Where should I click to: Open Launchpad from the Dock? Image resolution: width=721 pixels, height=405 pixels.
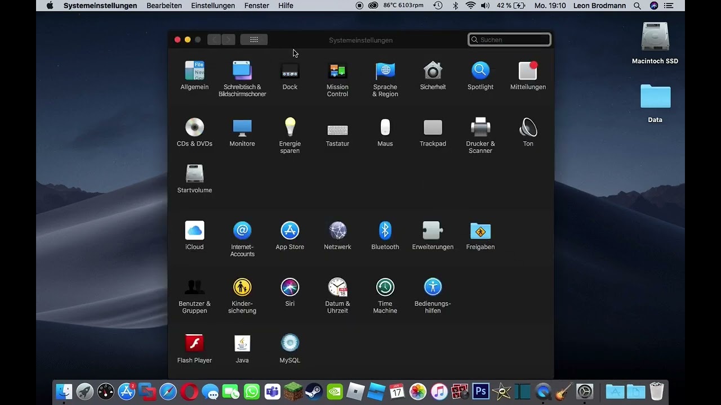(x=85, y=391)
